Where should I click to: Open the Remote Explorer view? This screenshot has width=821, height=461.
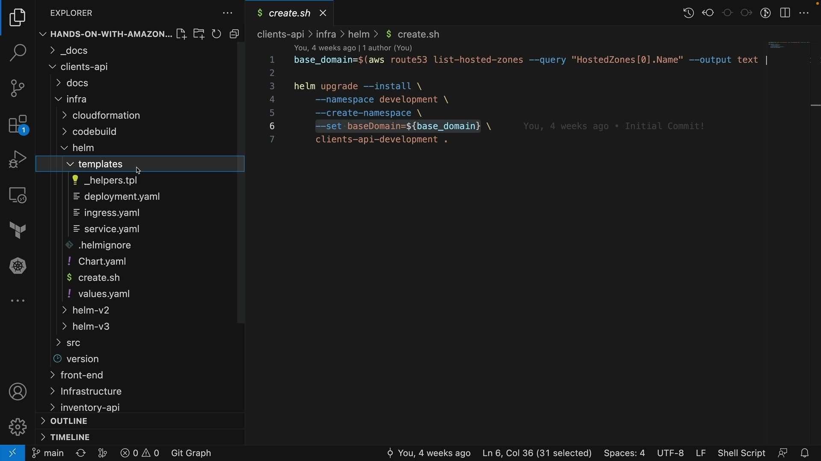tap(18, 195)
